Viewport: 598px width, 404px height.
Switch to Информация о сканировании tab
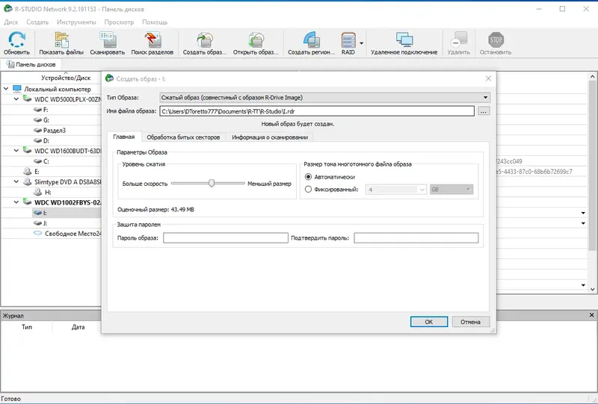270,137
